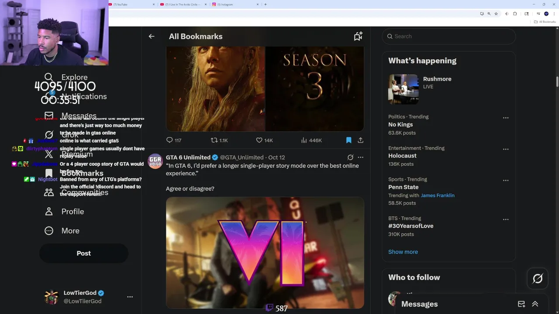
Task: Open the Chrome three-dot menu
Action: coord(554,14)
